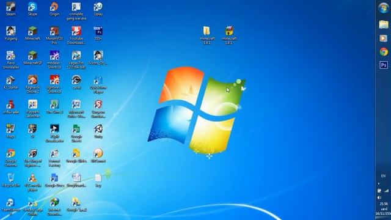Select the minecraft 1.8.1 WinRAR archive
This screenshot has height=220, width=391.
pos(229,35)
